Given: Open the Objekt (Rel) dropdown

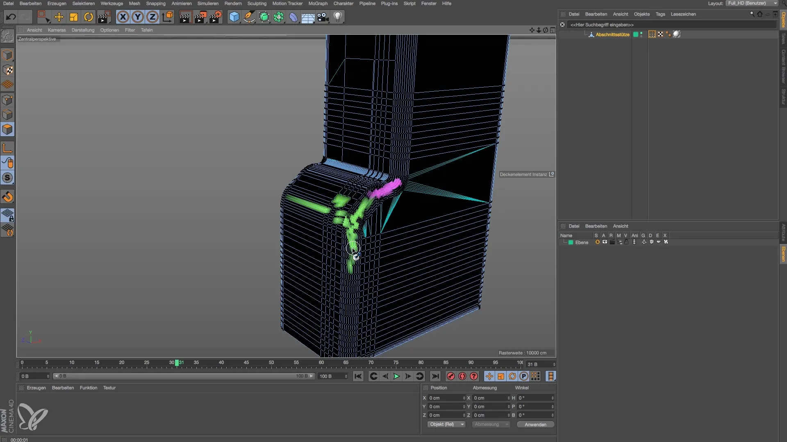Looking at the screenshot, I should click(x=446, y=424).
